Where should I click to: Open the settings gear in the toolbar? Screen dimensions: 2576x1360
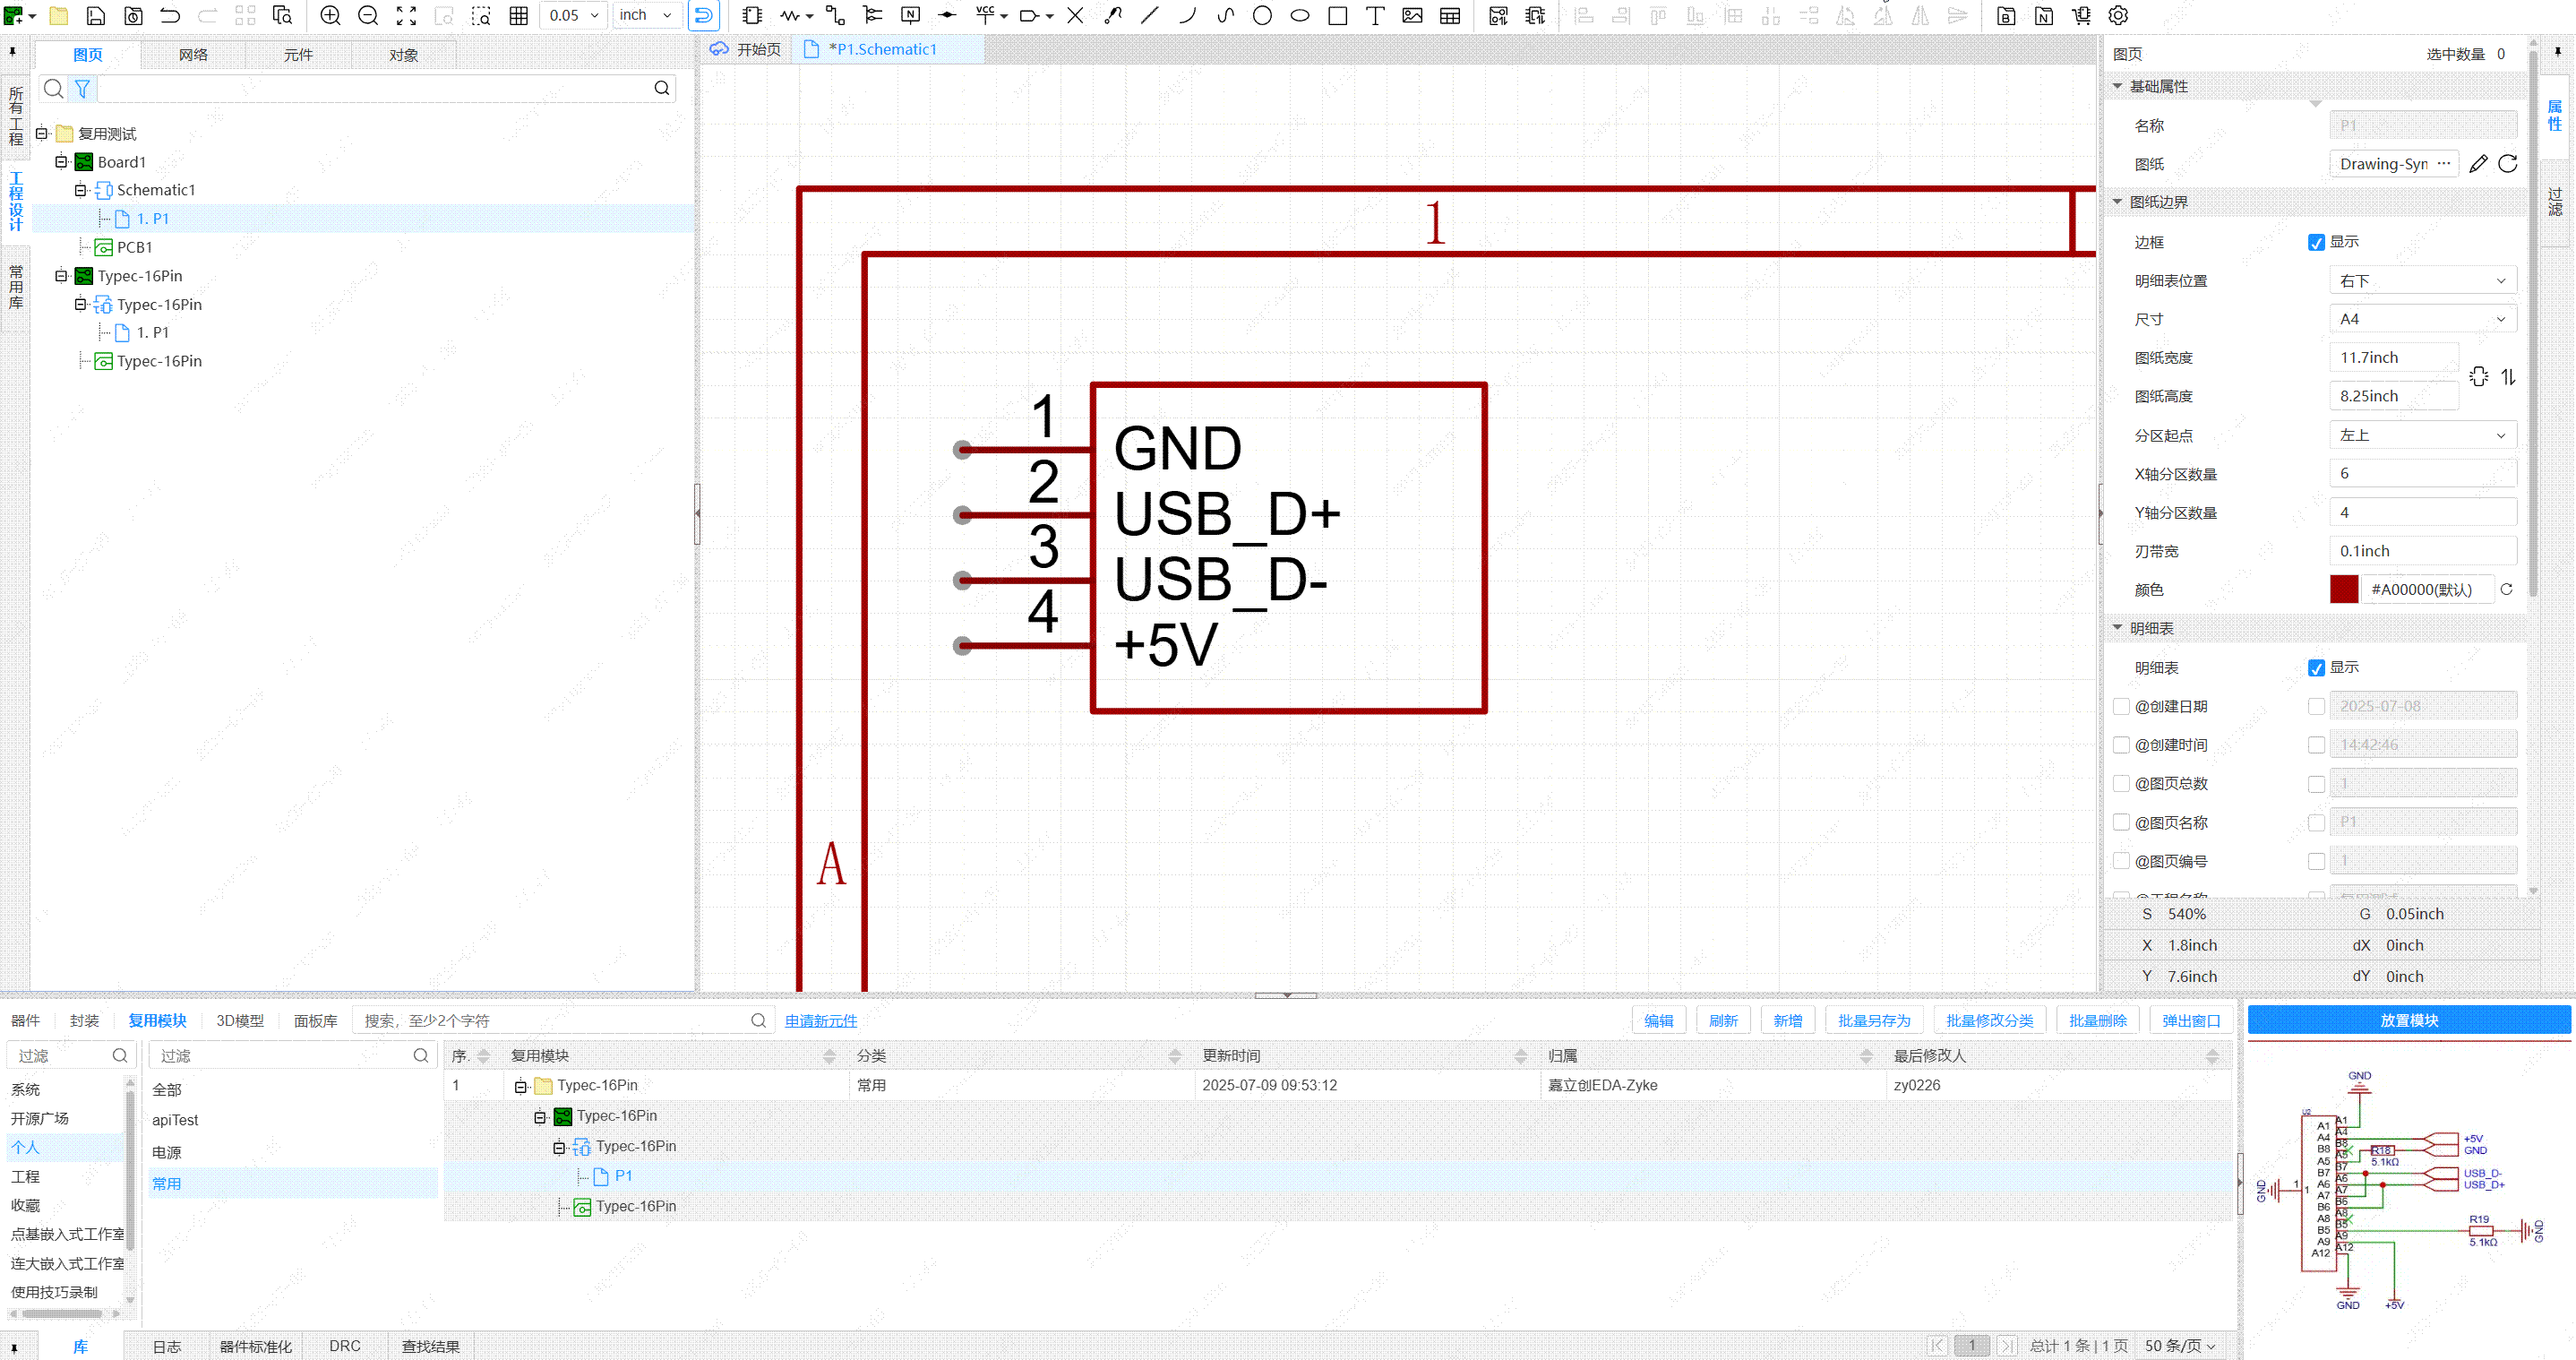coord(2118,15)
